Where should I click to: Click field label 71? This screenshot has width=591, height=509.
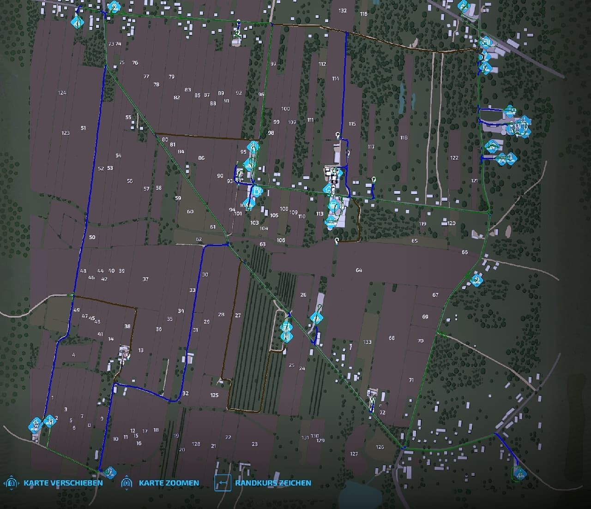point(411,380)
